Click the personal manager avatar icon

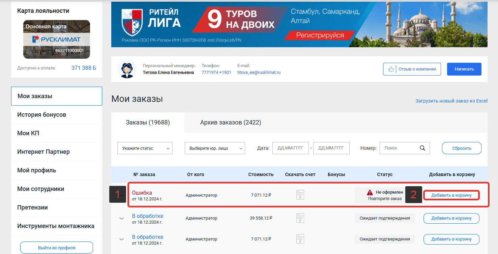(127, 69)
